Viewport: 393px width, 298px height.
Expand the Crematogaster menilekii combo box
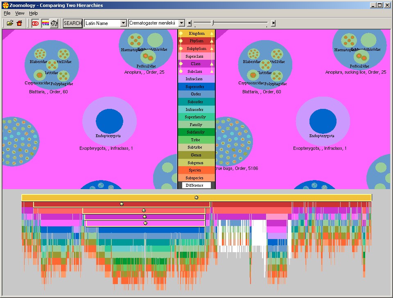point(182,23)
